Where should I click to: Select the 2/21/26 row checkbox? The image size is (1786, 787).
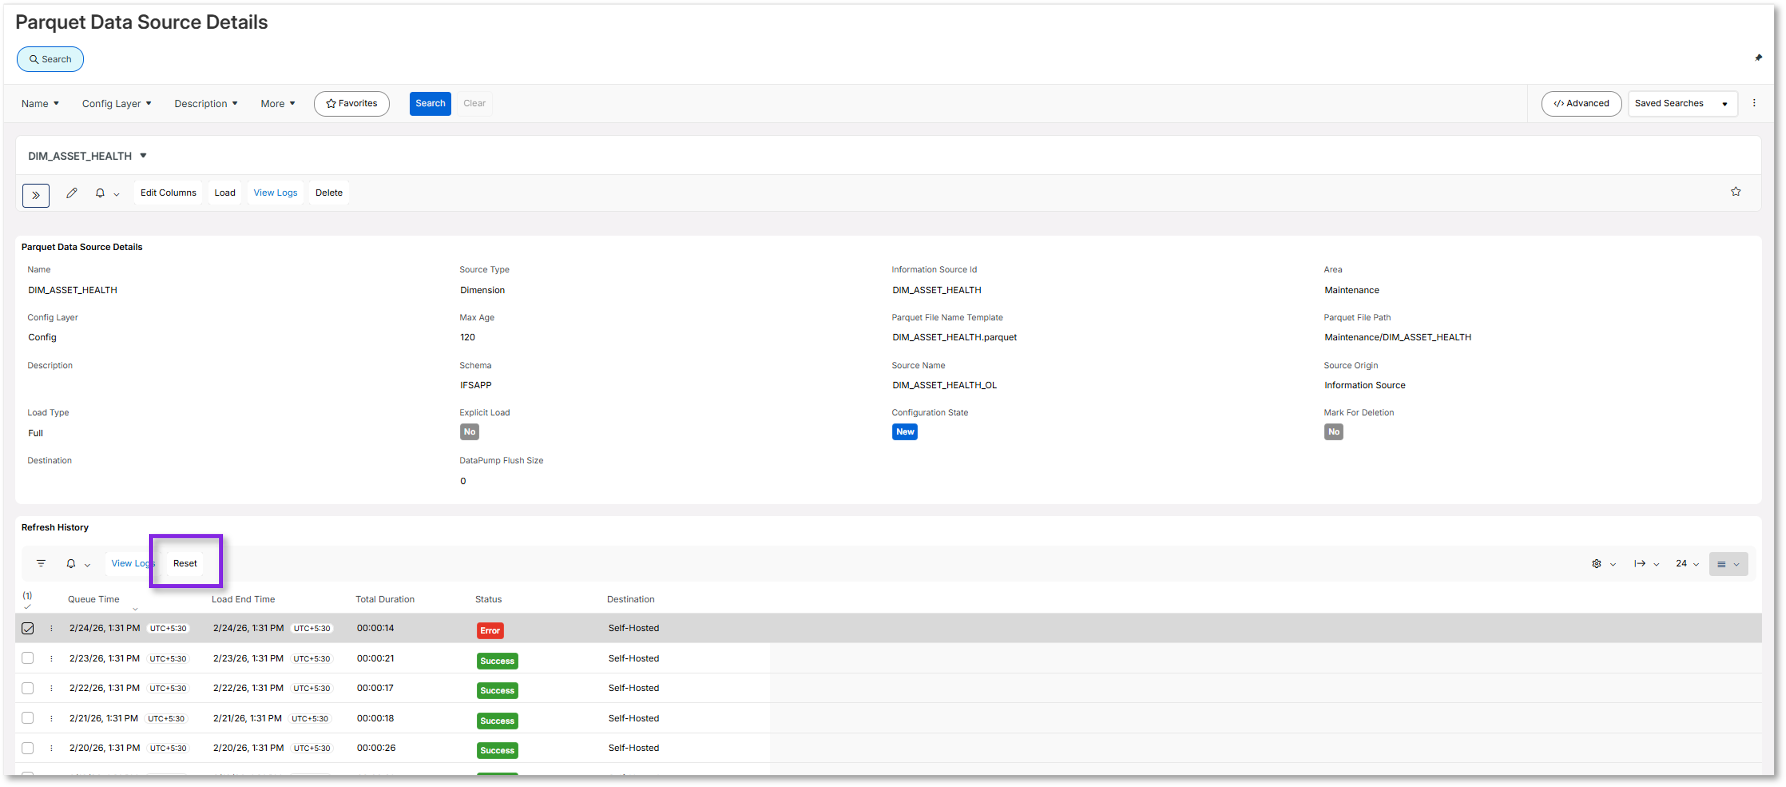click(x=28, y=718)
